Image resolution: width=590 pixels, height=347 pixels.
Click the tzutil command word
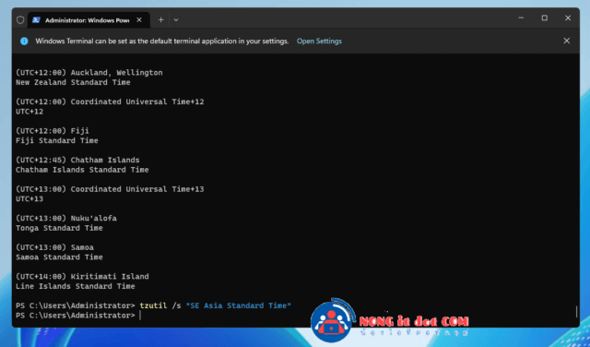(x=153, y=305)
